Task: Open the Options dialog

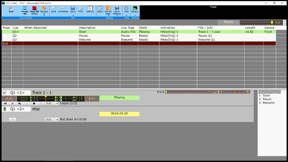Action: 90,9
